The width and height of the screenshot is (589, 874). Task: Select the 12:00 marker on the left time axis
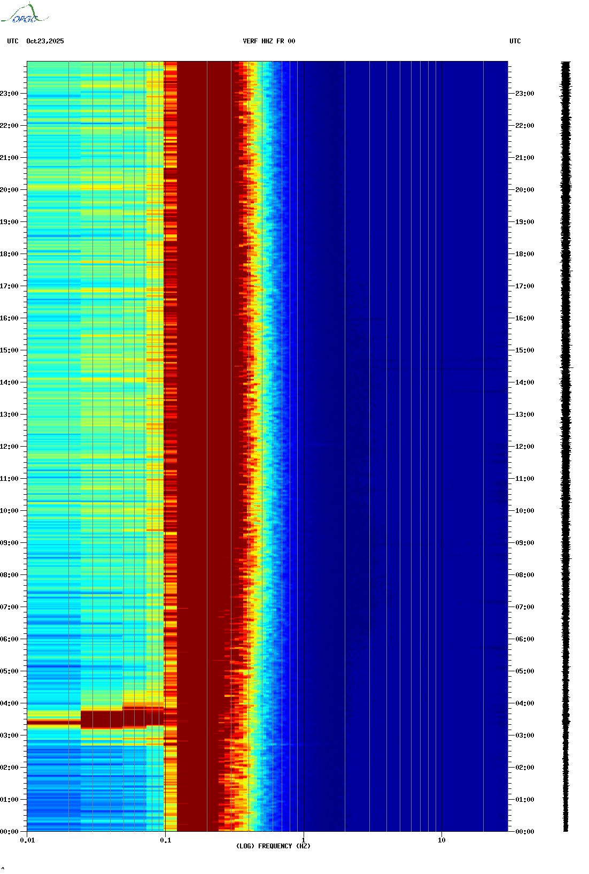click(x=9, y=447)
